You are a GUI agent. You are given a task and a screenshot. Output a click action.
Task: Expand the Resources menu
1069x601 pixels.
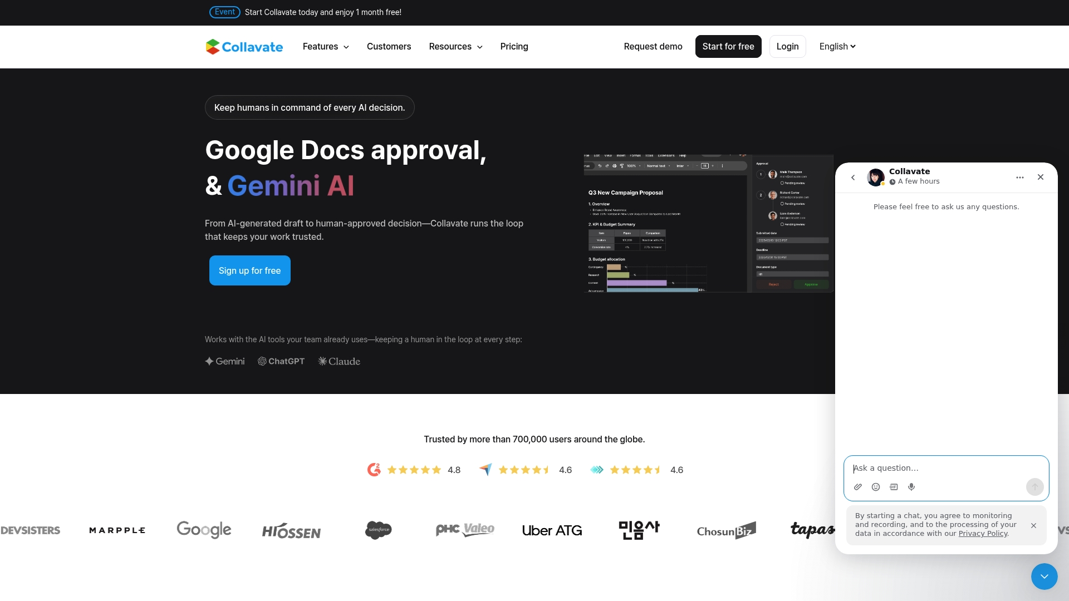click(x=455, y=47)
